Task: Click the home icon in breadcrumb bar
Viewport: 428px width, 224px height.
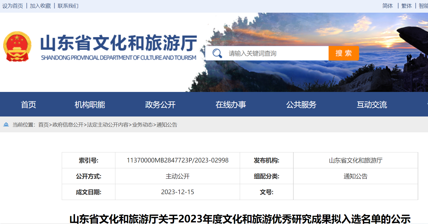Action: pos(6,124)
